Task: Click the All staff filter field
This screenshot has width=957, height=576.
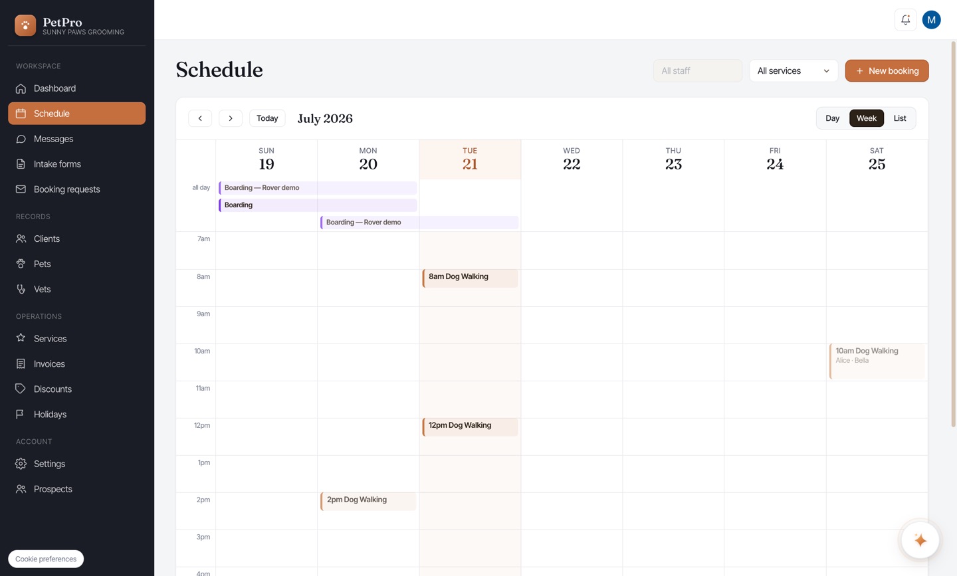Action: pyautogui.click(x=698, y=70)
